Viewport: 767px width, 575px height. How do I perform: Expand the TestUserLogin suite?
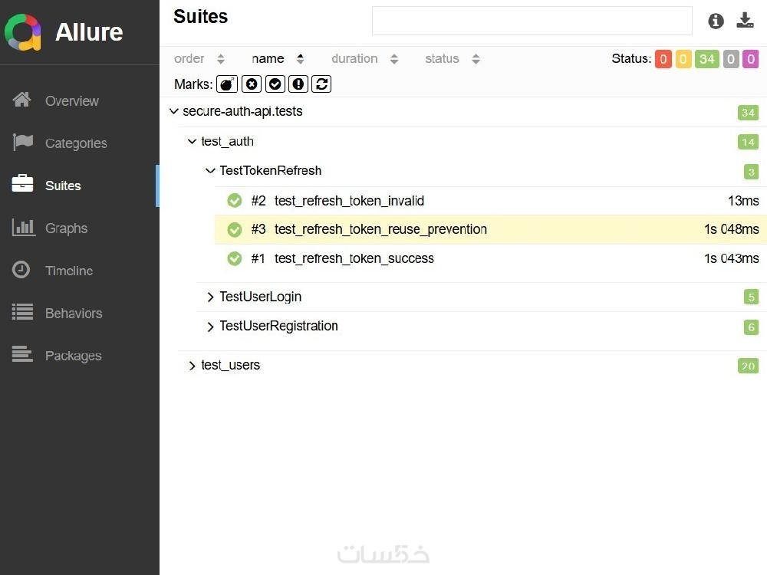(x=210, y=297)
